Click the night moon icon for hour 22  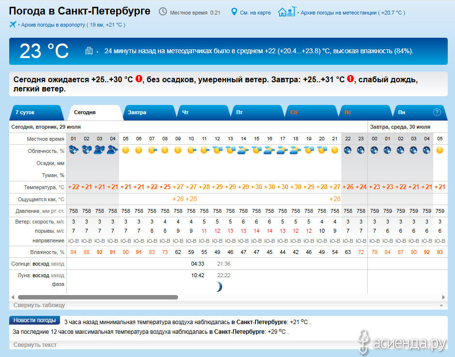click(348, 150)
